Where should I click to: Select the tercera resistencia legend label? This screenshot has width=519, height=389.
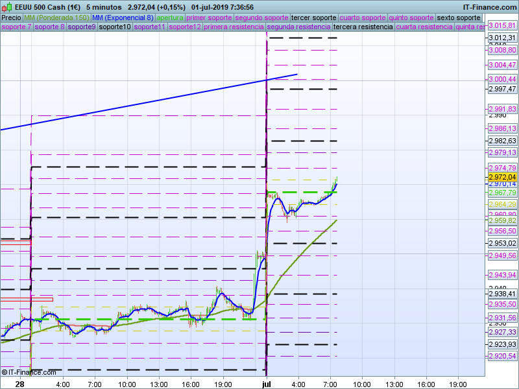pos(363,27)
